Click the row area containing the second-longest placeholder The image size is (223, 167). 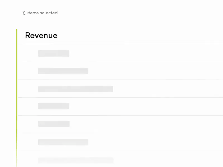point(76,160)
